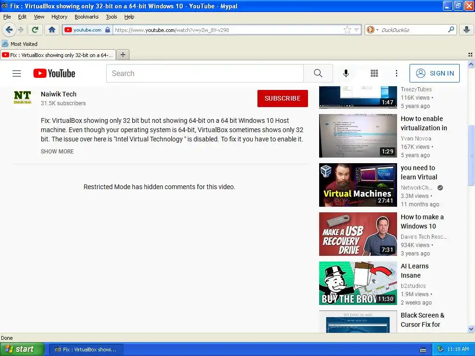Click the YouTube logo
Image resolution: width=475 pixels, height=356 pixels.
pos(54,73)
